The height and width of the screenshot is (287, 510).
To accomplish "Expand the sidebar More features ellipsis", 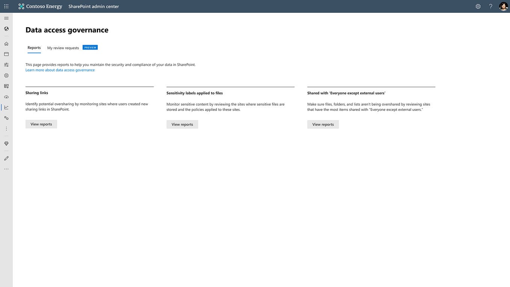I will [6, 169].
